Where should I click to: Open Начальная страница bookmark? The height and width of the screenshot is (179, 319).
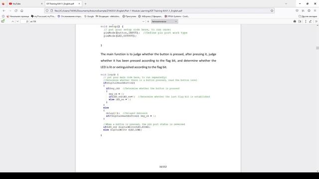coord(18,16)
